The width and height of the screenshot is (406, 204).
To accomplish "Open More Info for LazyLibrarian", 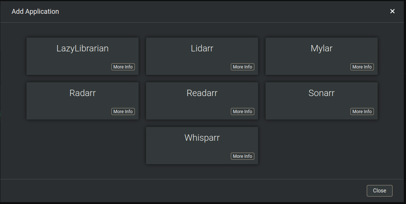I will coord(123,67).
